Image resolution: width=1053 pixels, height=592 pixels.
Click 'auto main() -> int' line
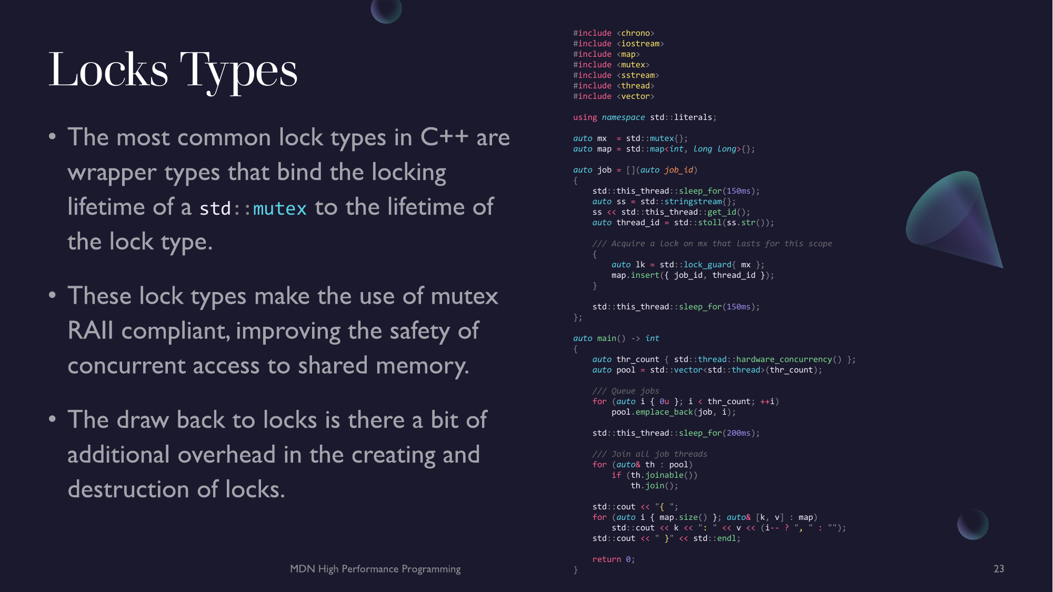pyautogui.click(x=616, y=338)
